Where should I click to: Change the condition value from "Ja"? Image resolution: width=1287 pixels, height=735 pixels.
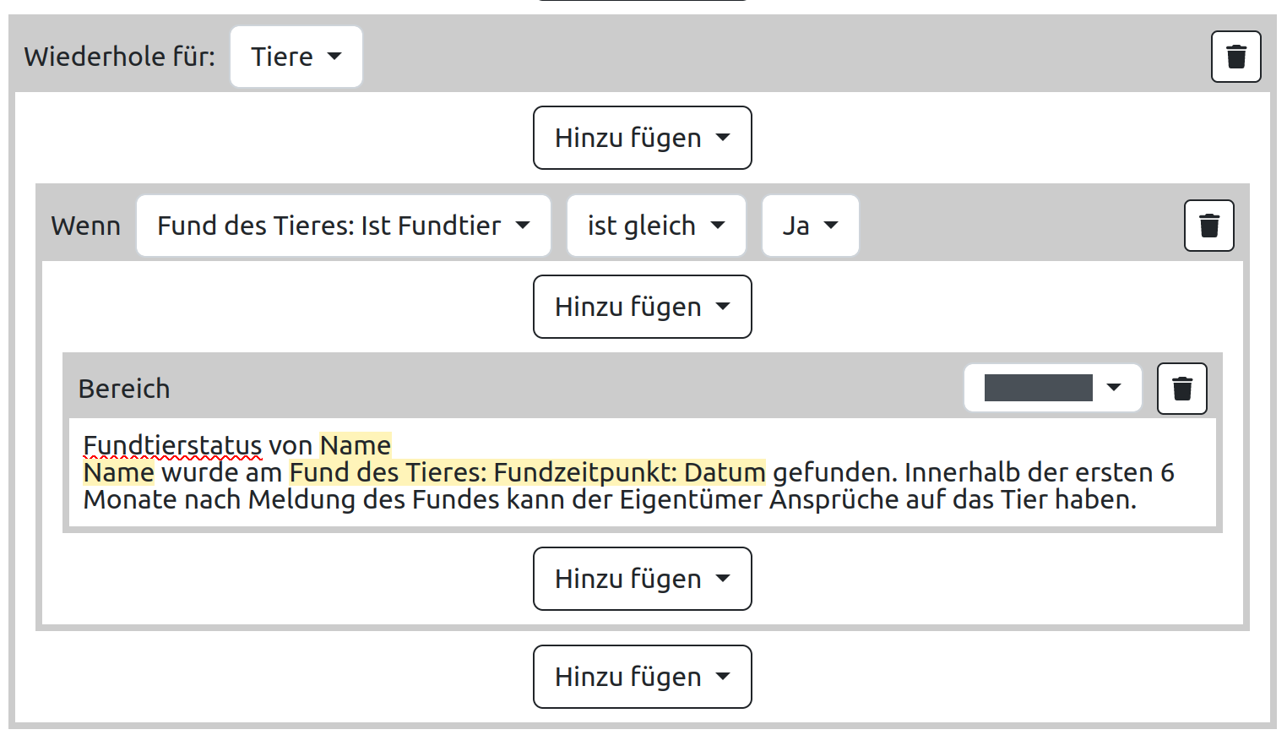pyautogui.click(x=809, y=225)
